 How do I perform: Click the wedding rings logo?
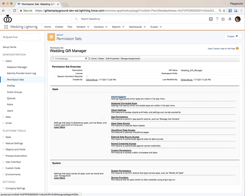[8, 19]
